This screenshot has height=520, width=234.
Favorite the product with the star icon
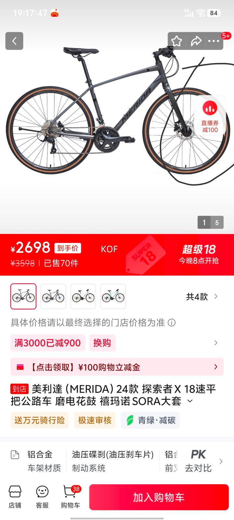coord(176,41)
